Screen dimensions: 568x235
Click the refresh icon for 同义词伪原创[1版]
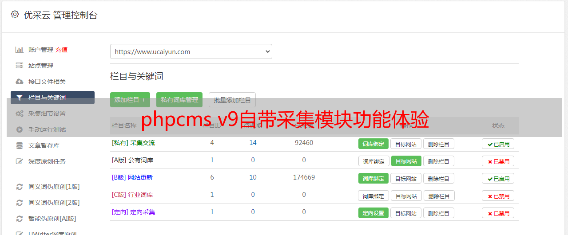(19, 187)
